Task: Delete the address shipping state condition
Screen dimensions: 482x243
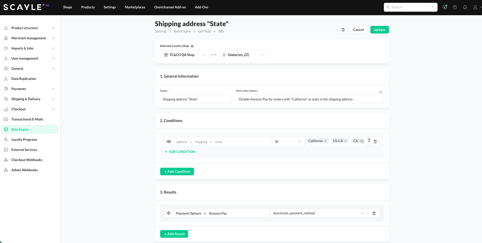Action: coord(375,142)
